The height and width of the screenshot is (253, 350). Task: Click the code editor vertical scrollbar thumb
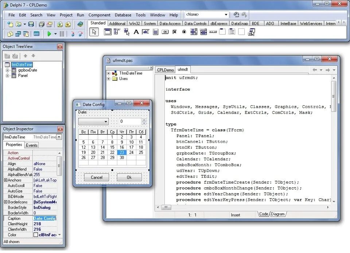334,96
